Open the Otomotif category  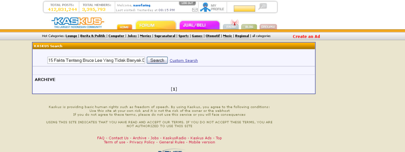212,36
